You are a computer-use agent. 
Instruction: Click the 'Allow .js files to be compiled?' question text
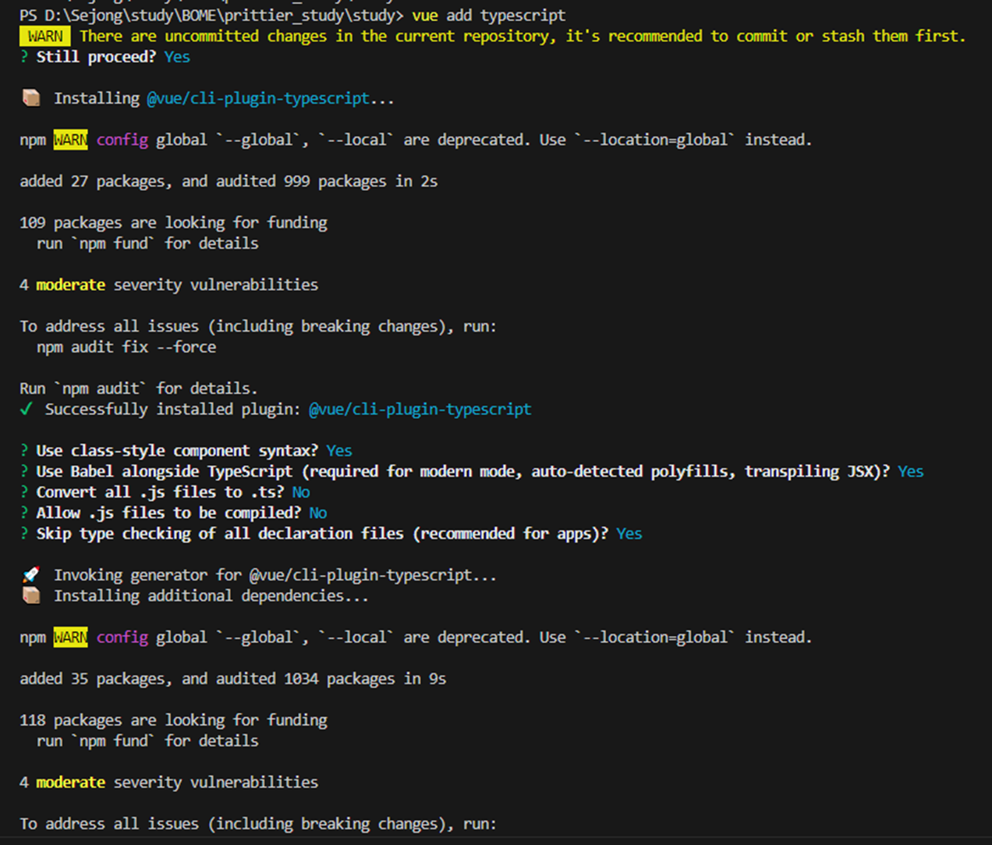pos(168,513)
